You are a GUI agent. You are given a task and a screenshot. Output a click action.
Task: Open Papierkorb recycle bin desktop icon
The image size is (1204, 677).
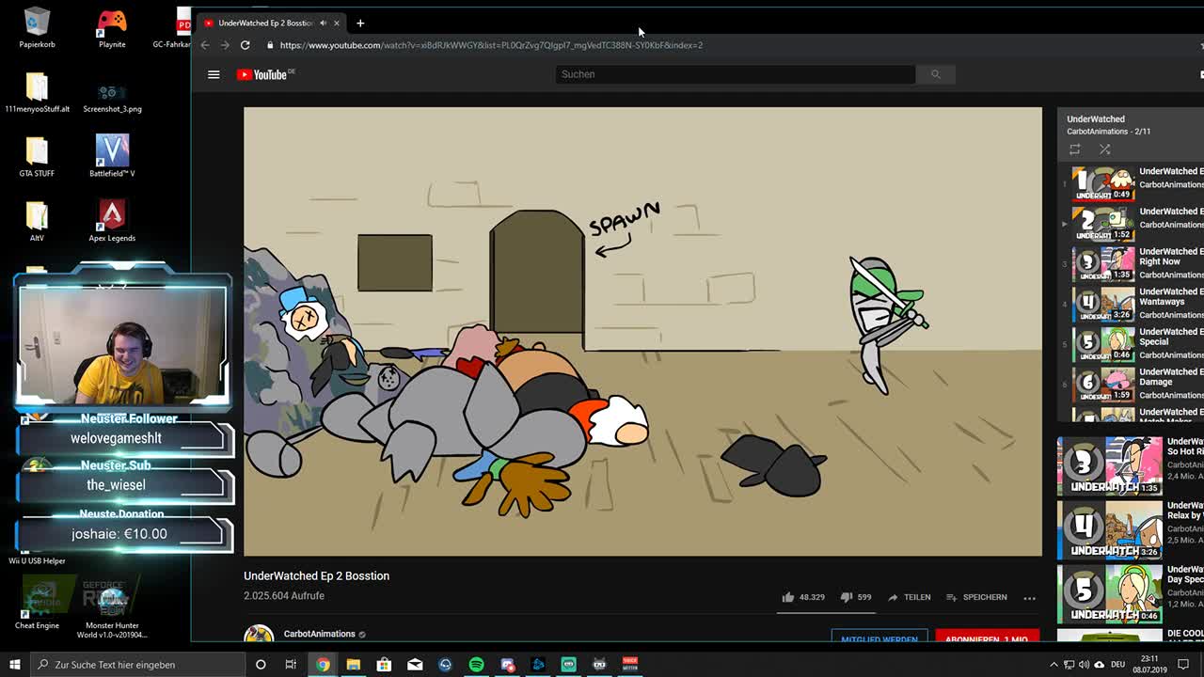pyautogui.click(x=37, y=28)
